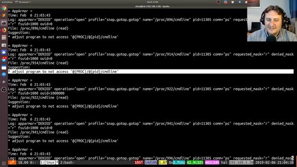Click the '18.04' release in status bar
The image size is (297, 167).
[23, 162]
